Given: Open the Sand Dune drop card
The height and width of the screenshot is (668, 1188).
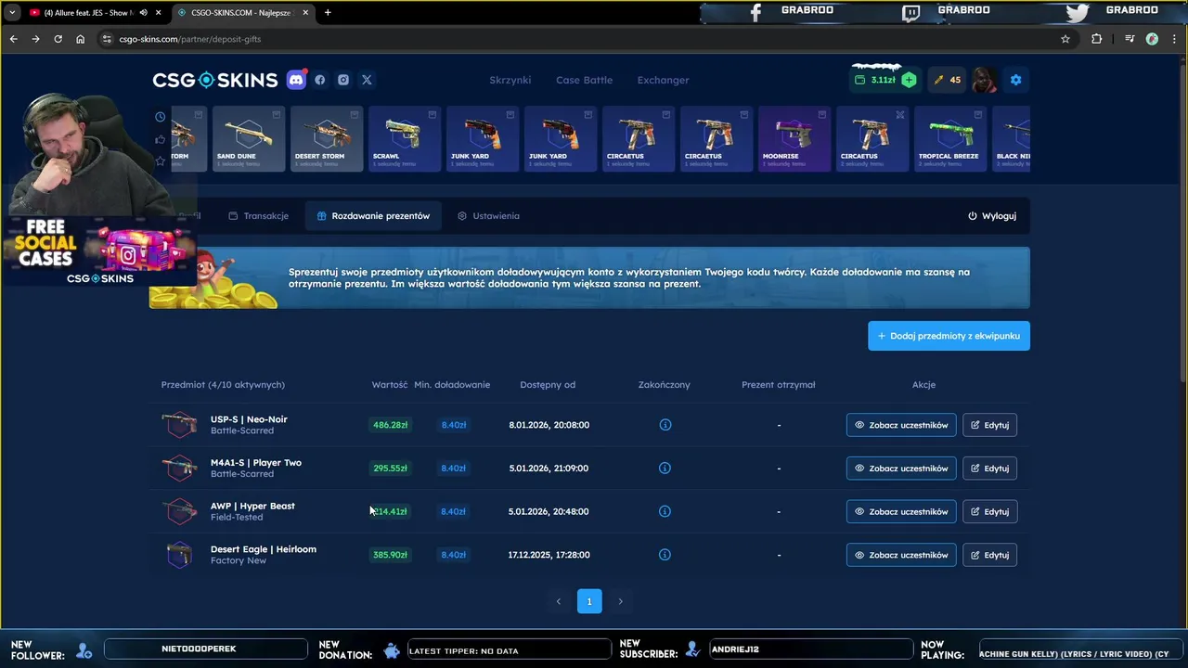Looking at the screenshot, I should [249, 138].
